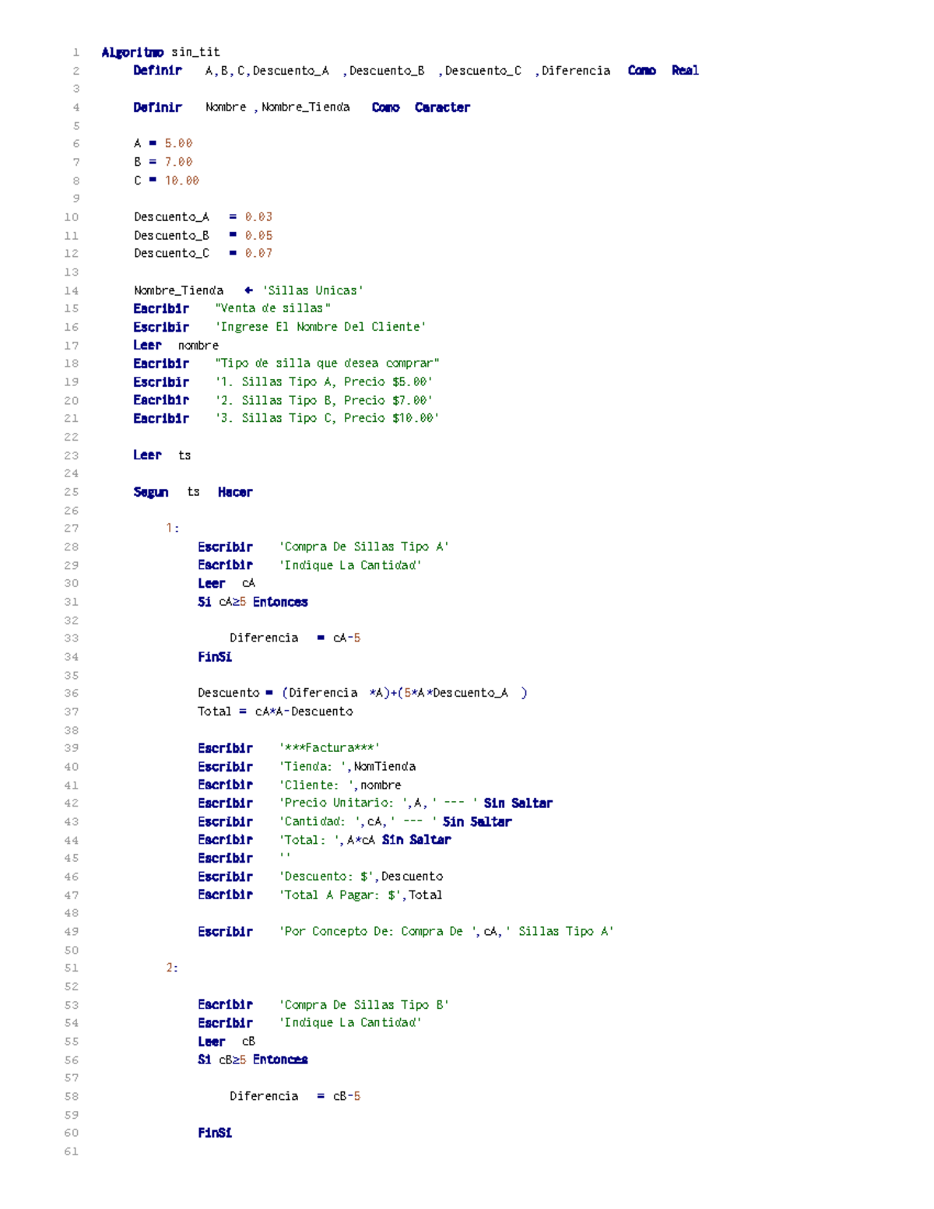Click the Segun keyword
Image resolution: width=934 pixels, height=1209 pixels.
(150, 492)
